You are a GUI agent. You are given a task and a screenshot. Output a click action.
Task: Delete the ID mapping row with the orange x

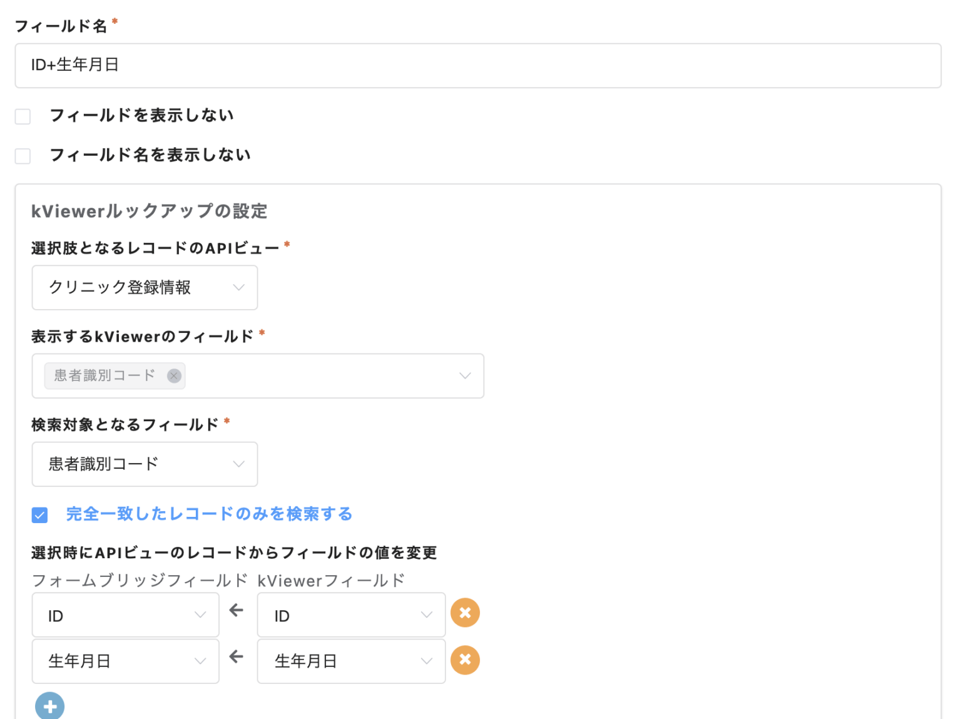click(x=465, y=613)
